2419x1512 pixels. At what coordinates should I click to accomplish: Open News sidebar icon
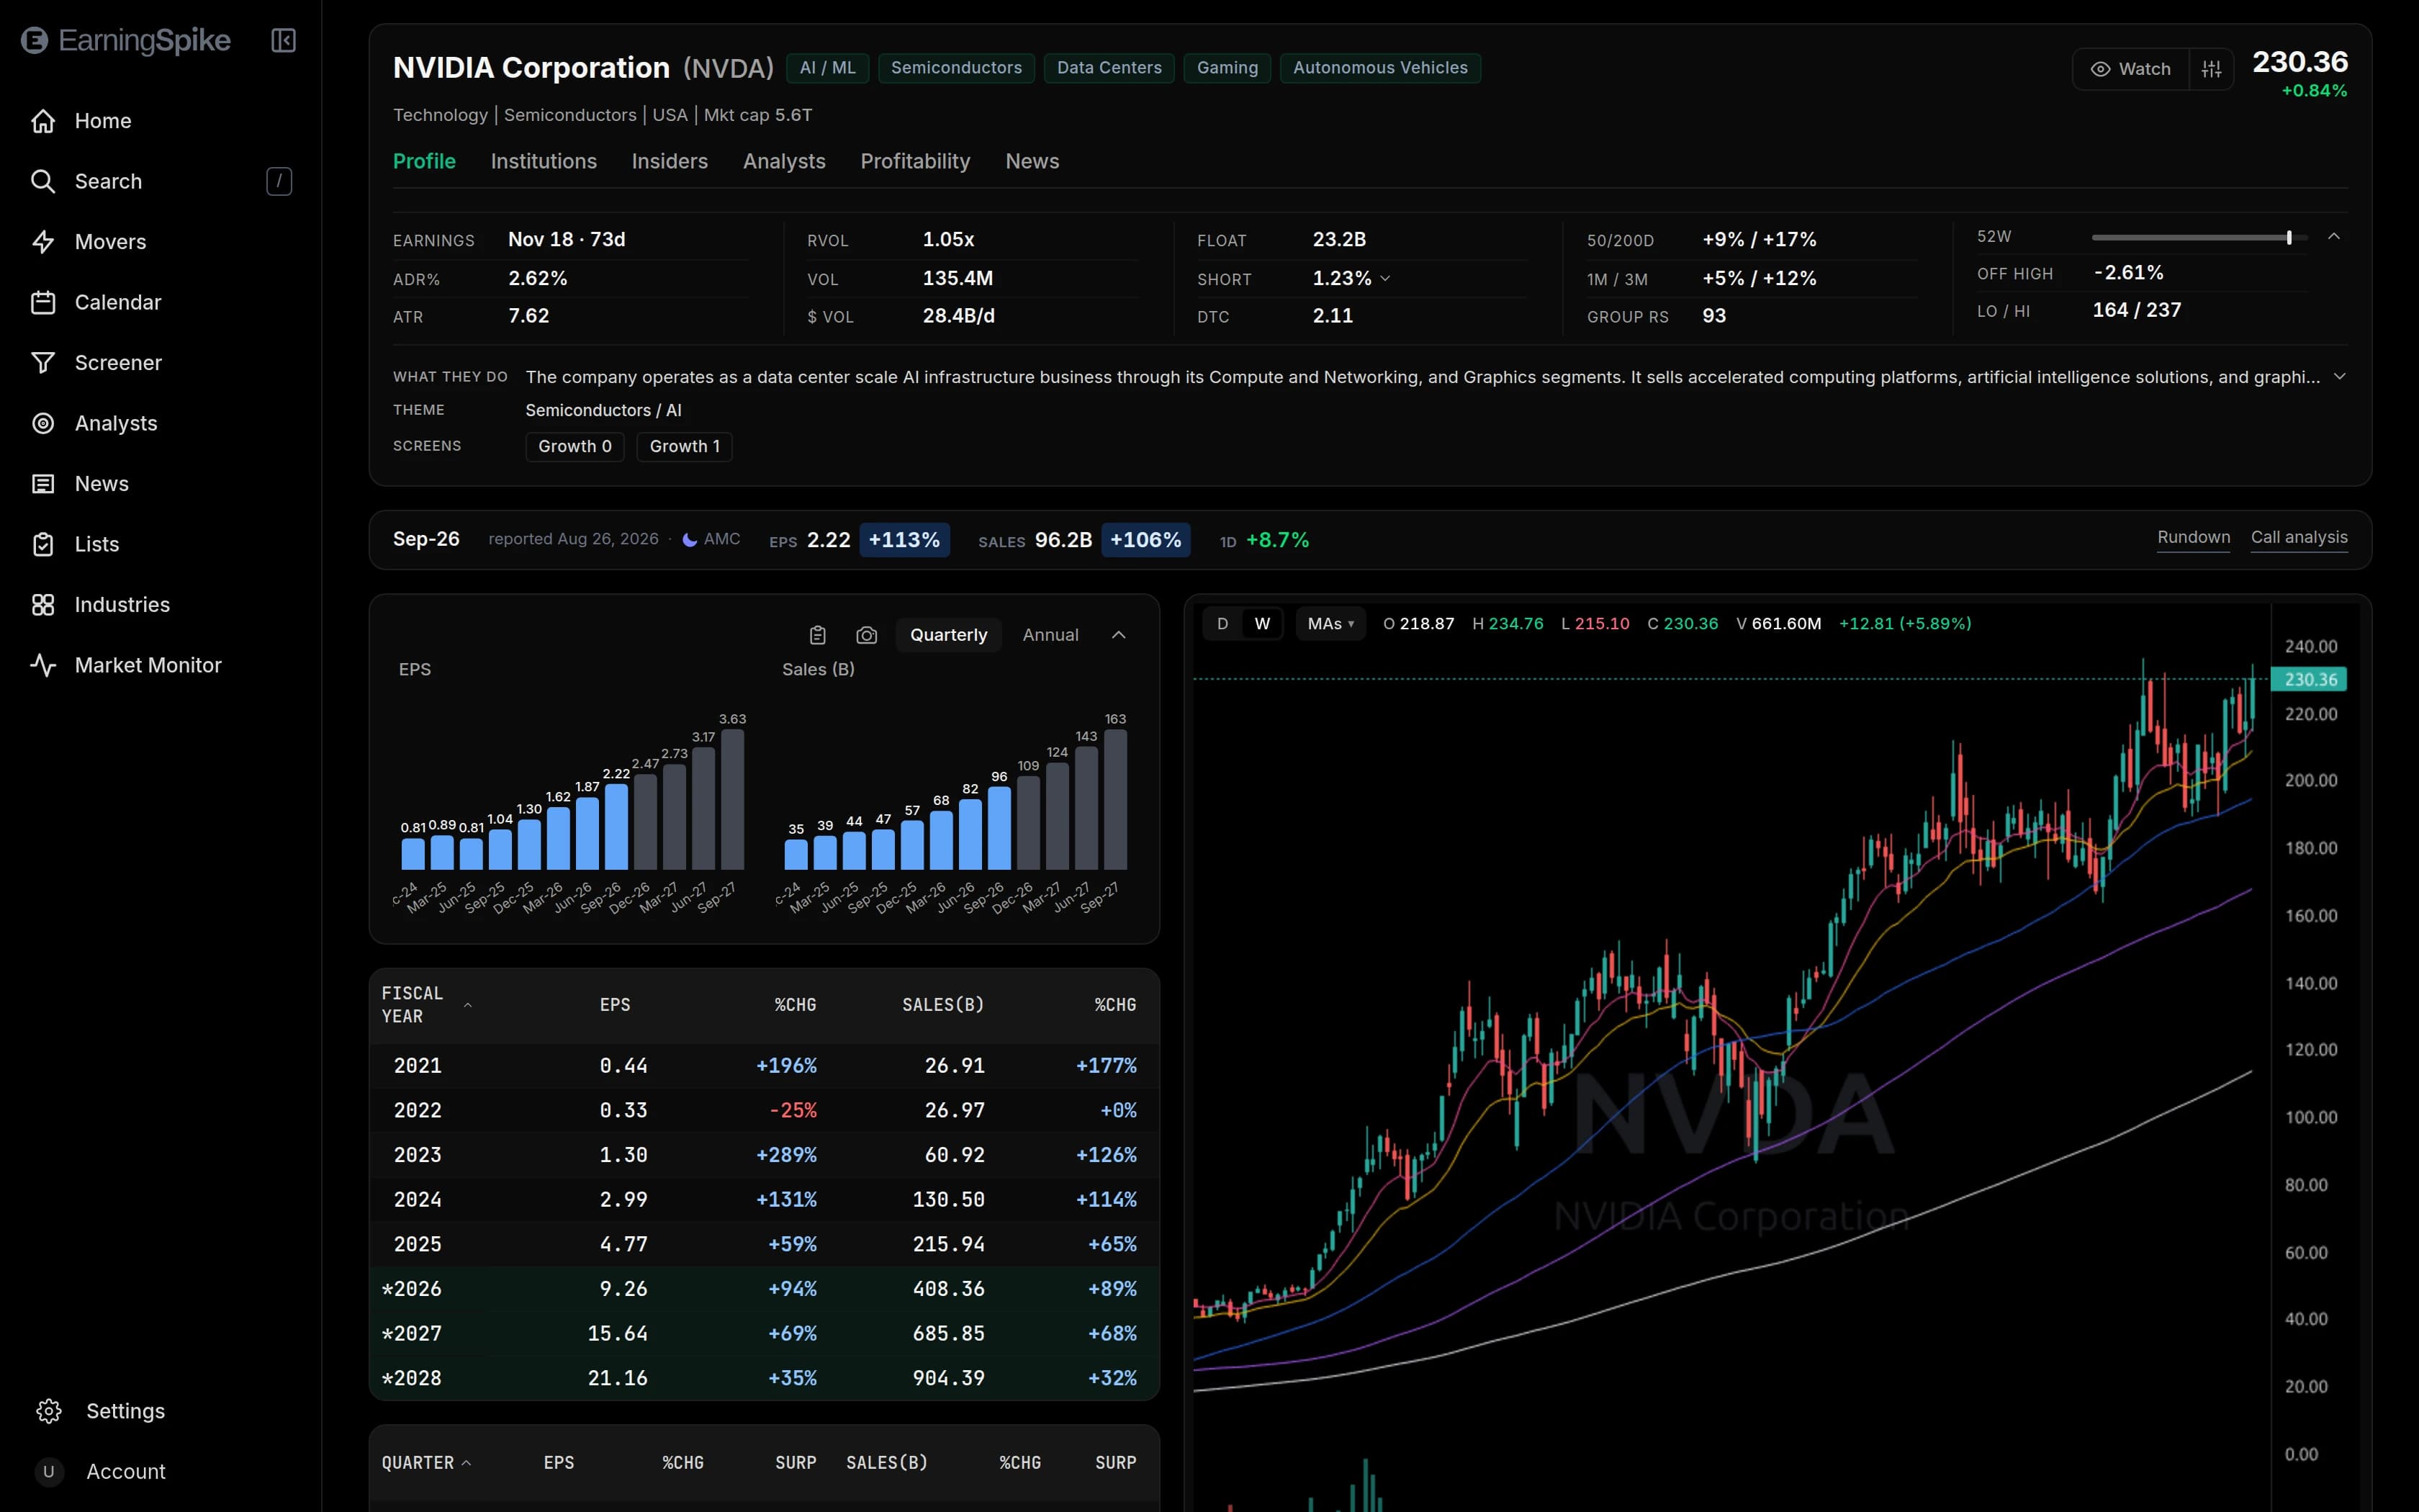(43, 484)
